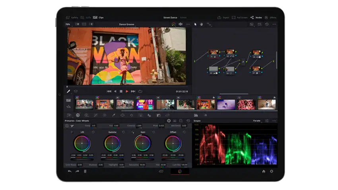Reset the Gain color wheel
The width and height of the screenshot is (338, 190).
click(x=154, y=132)
